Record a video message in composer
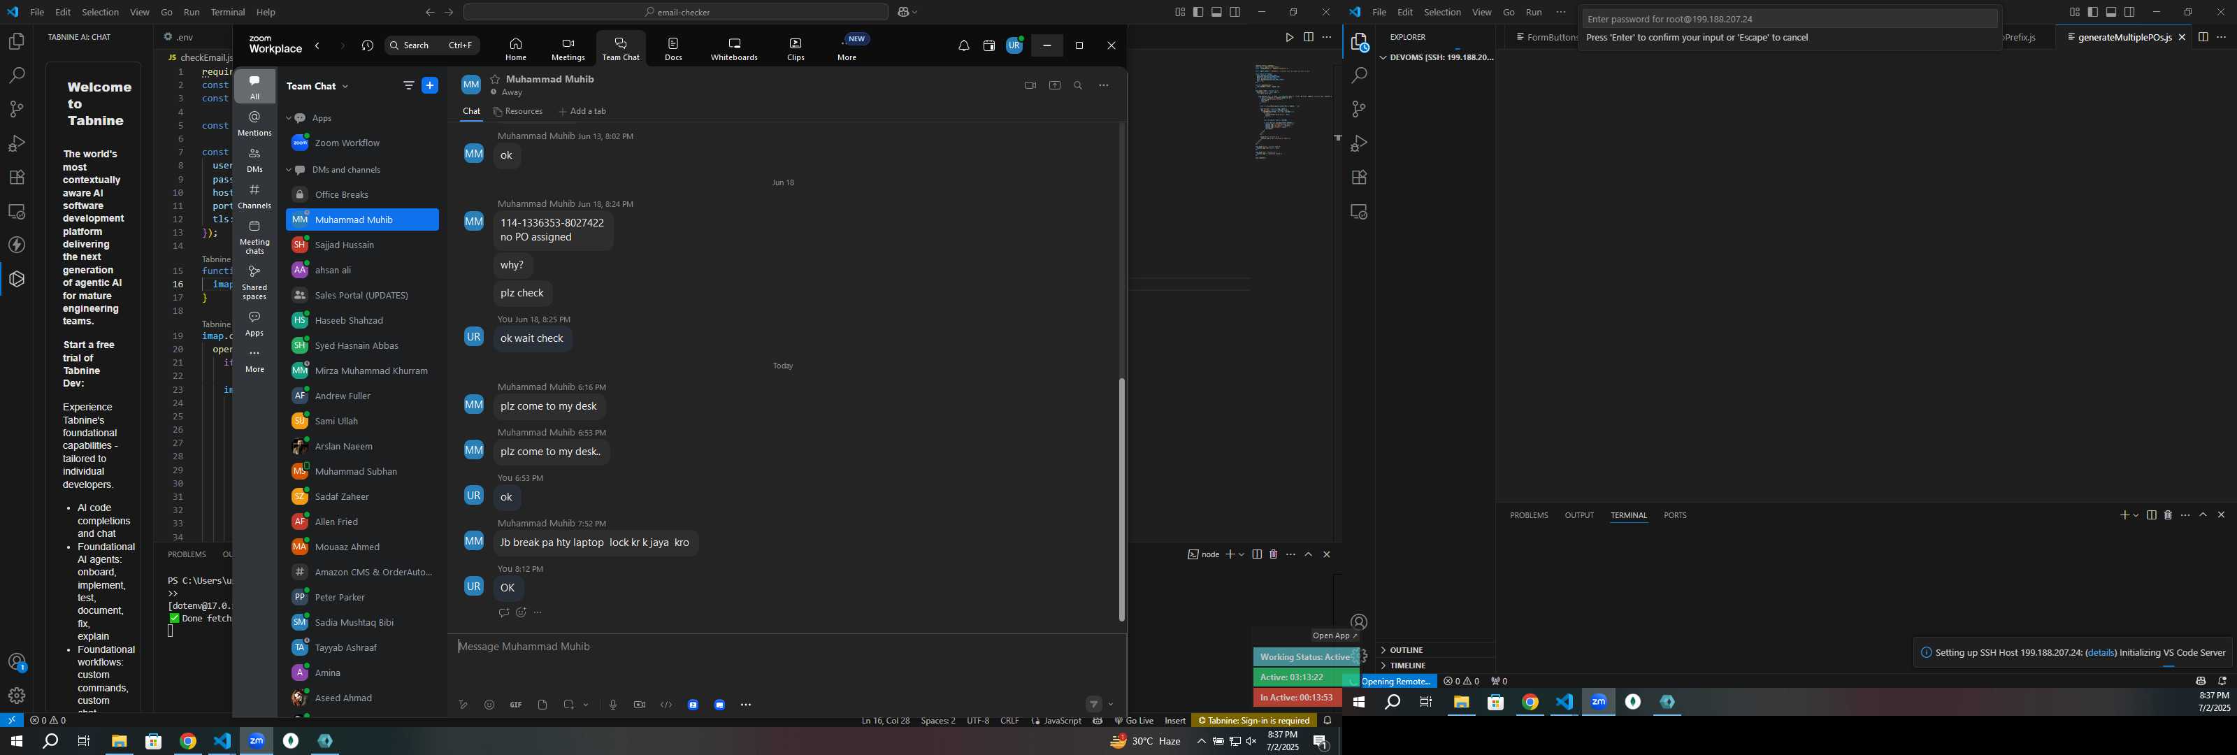Image resolution: width=2237 pixels, height=755 pixels. coord(640,705)
